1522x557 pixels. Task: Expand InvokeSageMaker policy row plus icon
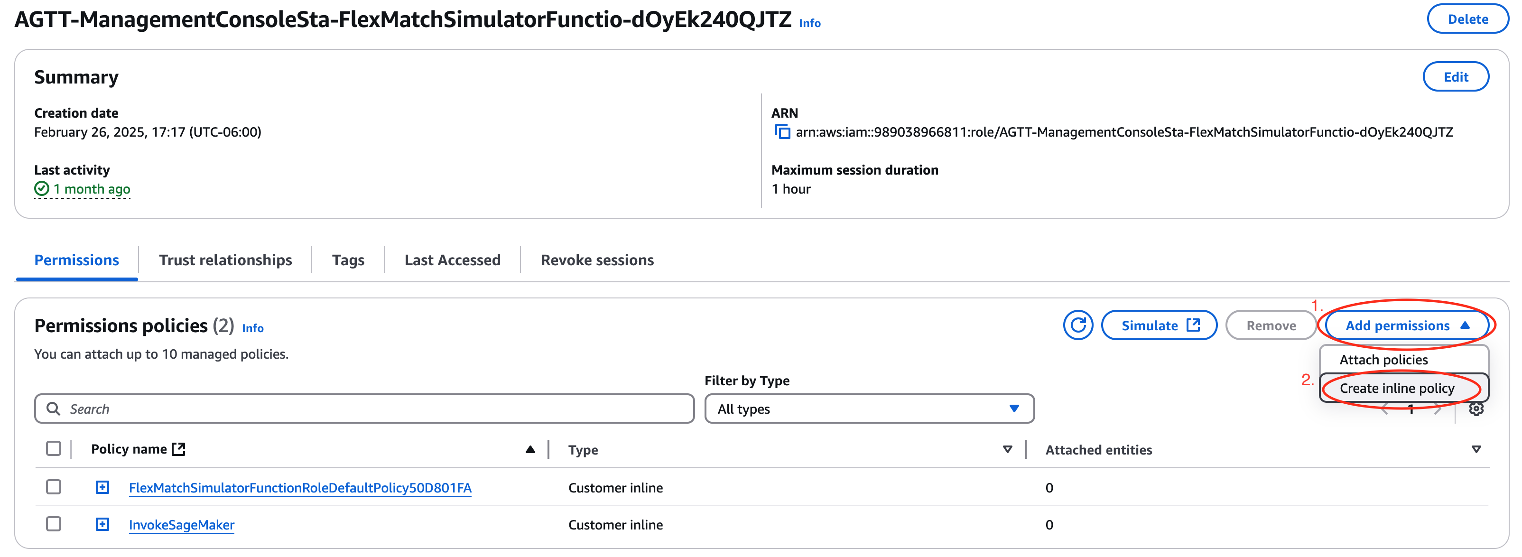coord(102,525)
